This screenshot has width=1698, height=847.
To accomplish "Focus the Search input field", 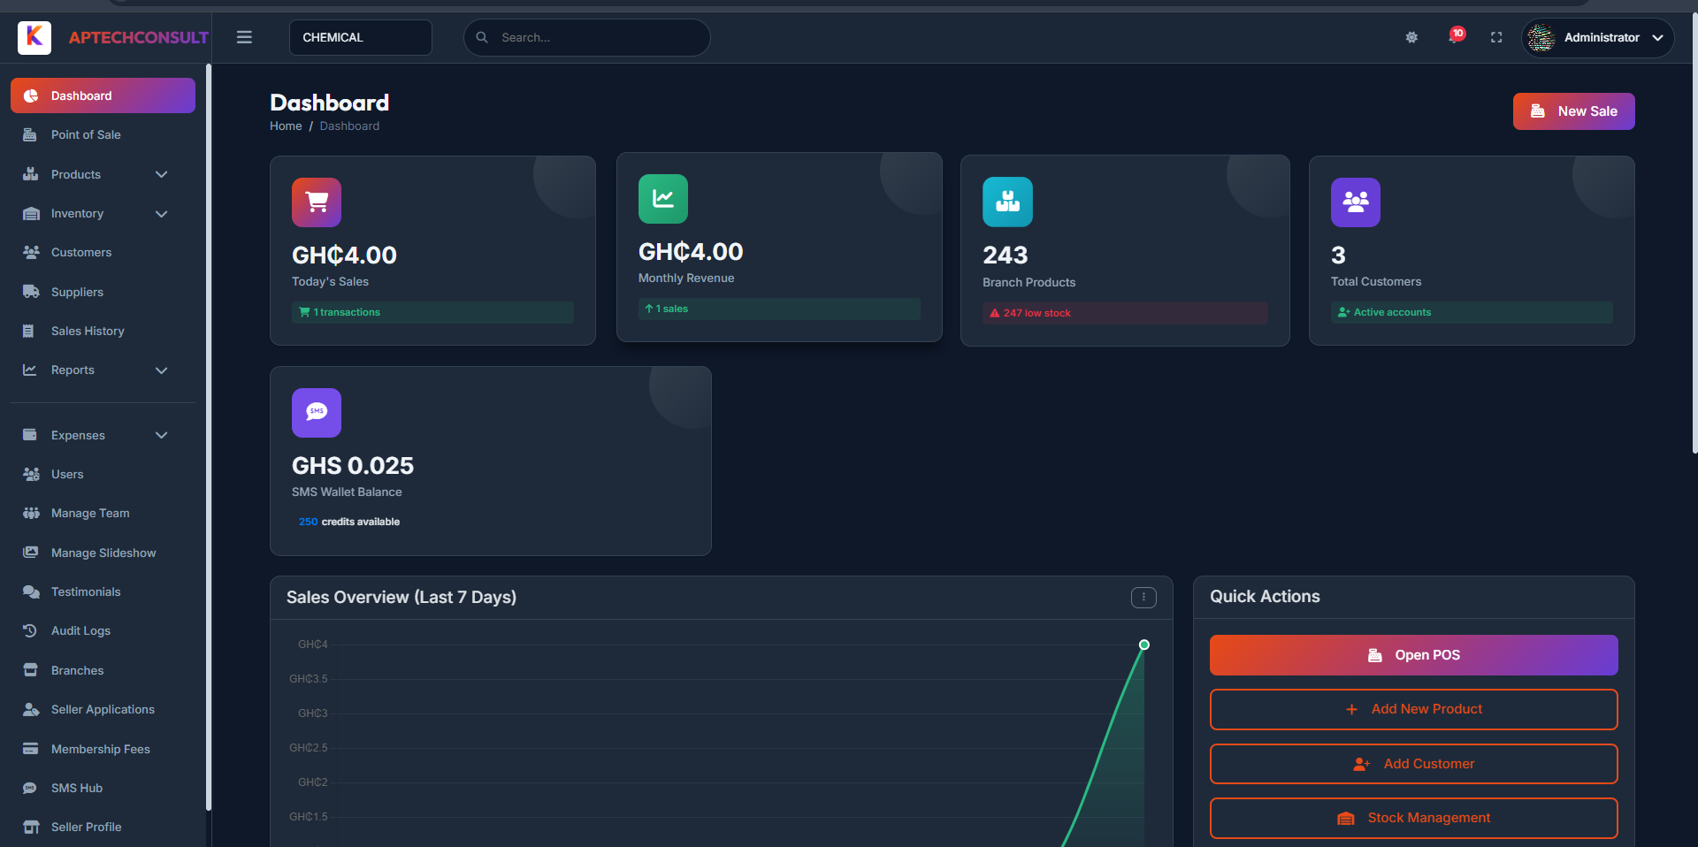I will (x=587, y=37).
